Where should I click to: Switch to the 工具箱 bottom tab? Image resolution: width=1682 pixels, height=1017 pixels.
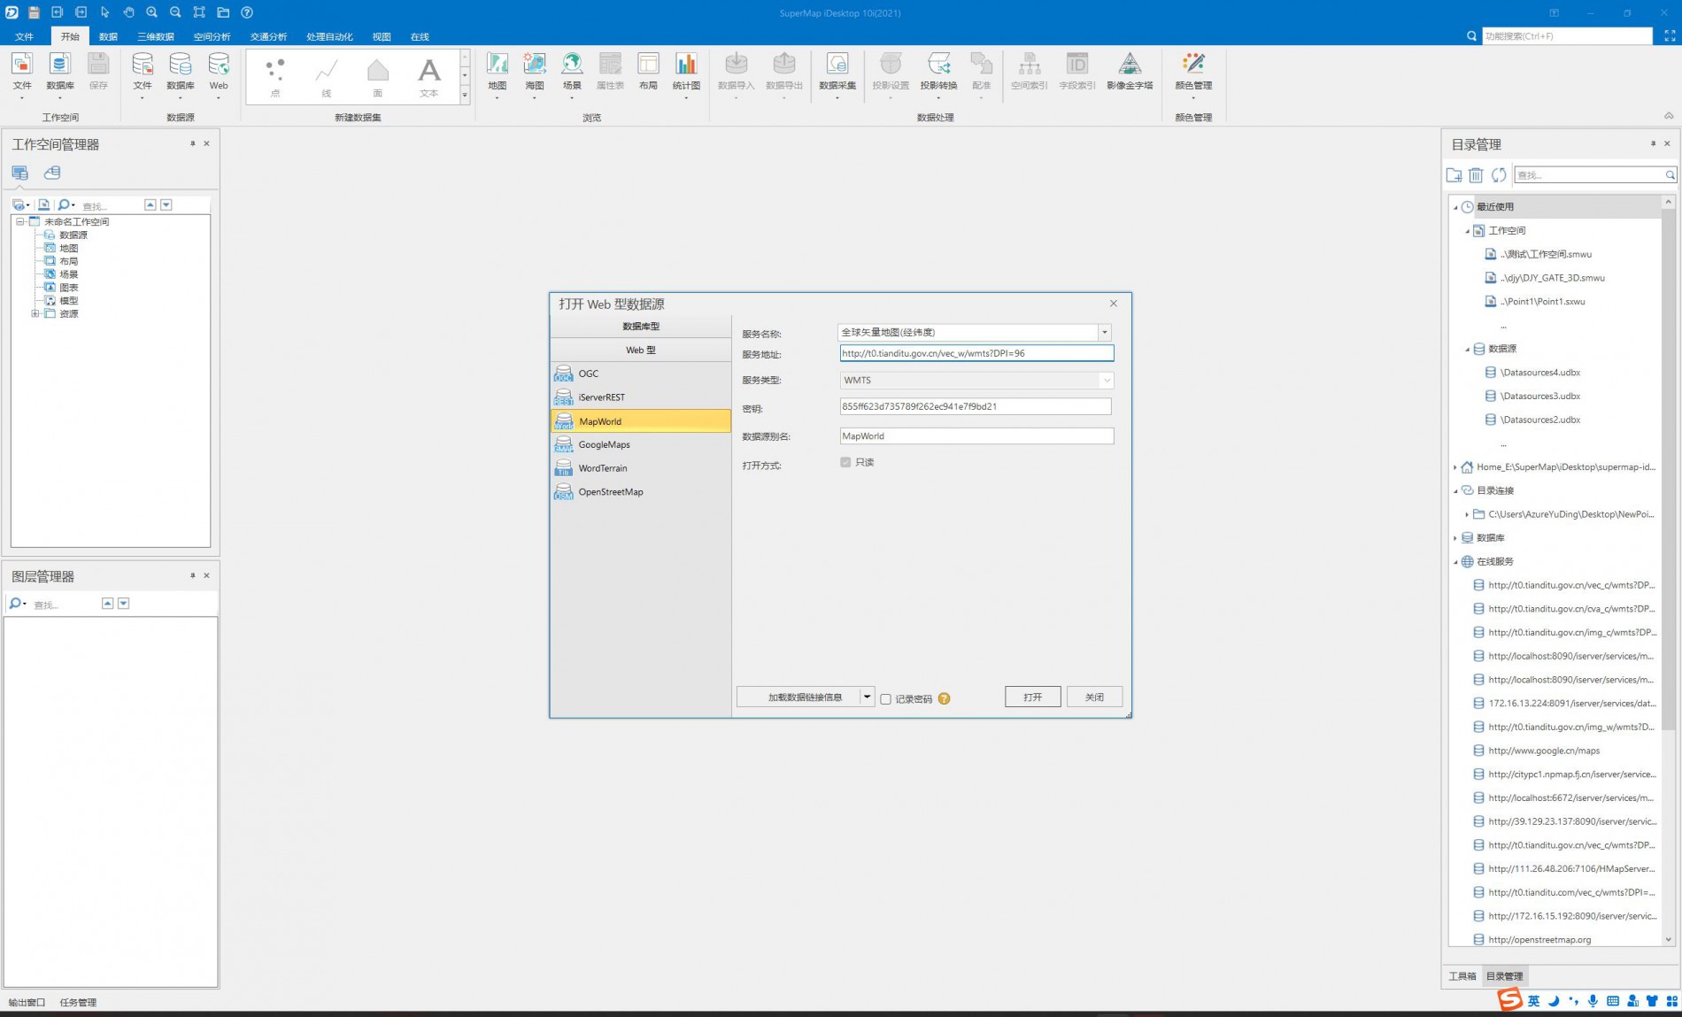pyautogui.click(x=1462, y=976)
